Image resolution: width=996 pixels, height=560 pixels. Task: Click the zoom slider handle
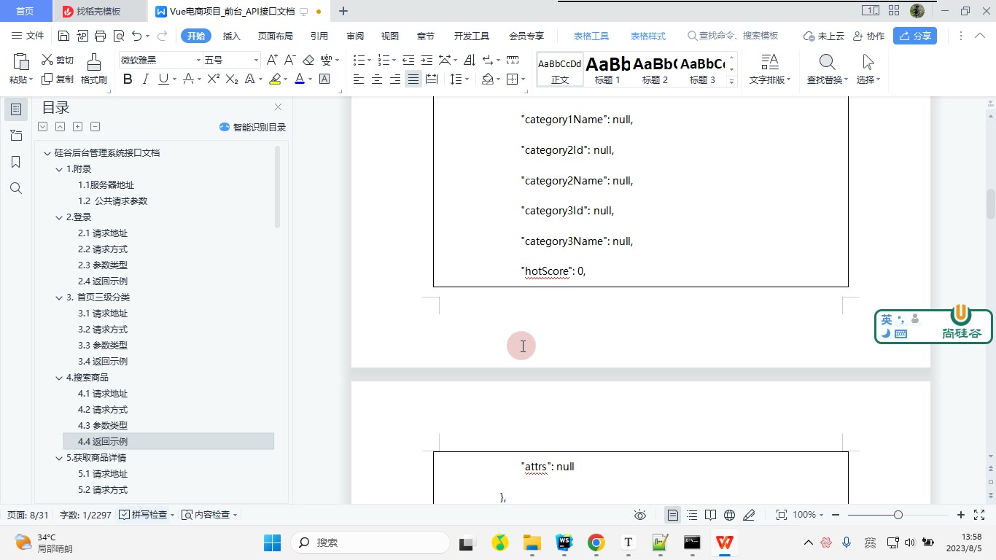click(898, 515)
